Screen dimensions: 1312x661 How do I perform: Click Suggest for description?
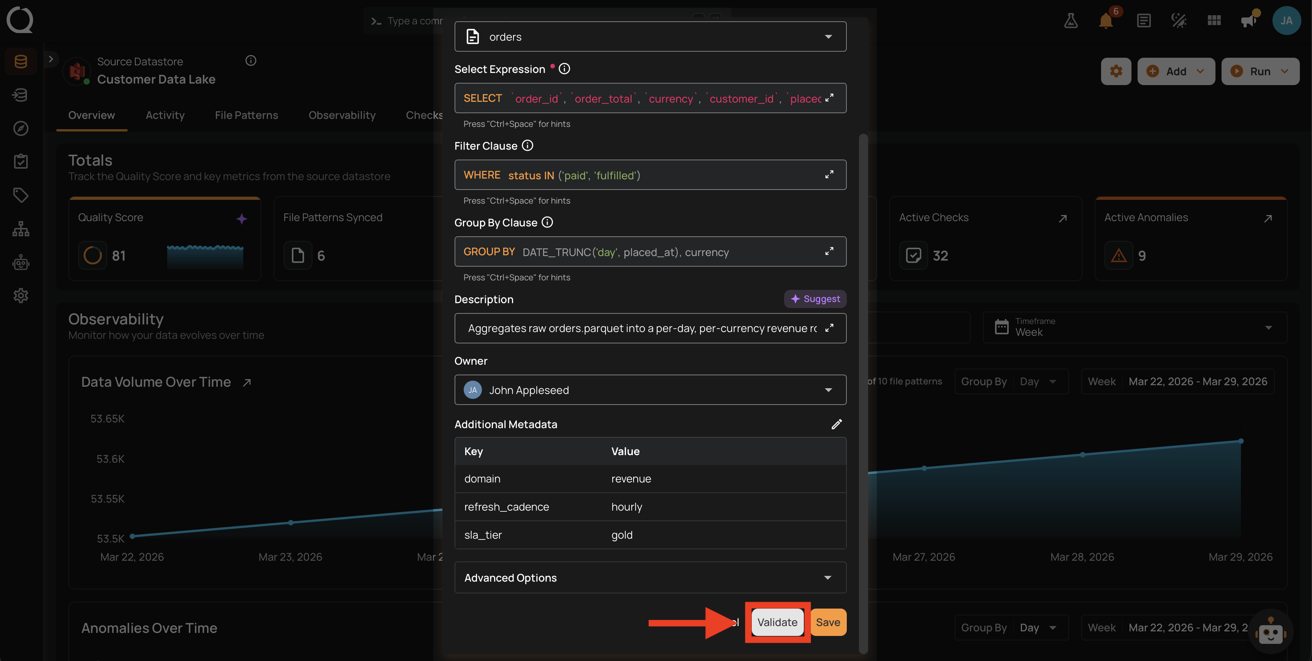(x=815, y=299)
